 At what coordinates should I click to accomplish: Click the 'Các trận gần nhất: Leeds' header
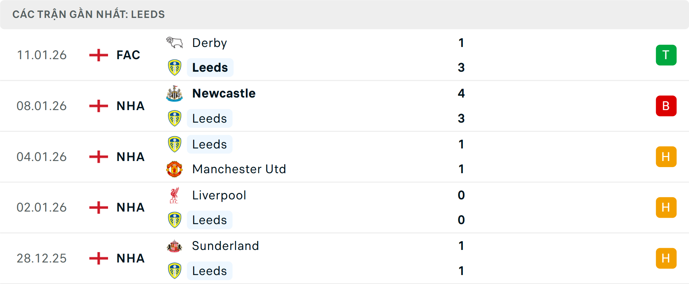89,14
